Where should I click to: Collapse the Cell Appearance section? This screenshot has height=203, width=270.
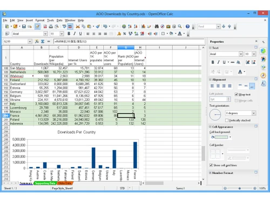point(210,127)
